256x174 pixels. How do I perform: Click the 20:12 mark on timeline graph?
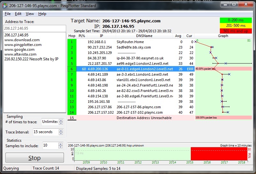[x=138, y=163]
